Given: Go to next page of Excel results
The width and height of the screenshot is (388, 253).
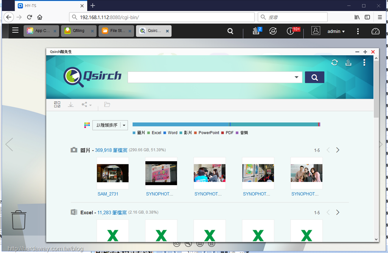Looking at the screenshot, I should click(338, 212).
